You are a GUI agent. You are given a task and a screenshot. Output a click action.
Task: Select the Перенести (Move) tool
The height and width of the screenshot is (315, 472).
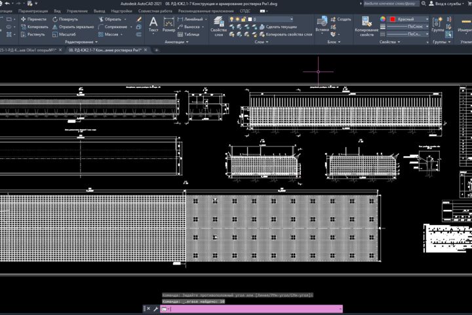pos(33,19)
